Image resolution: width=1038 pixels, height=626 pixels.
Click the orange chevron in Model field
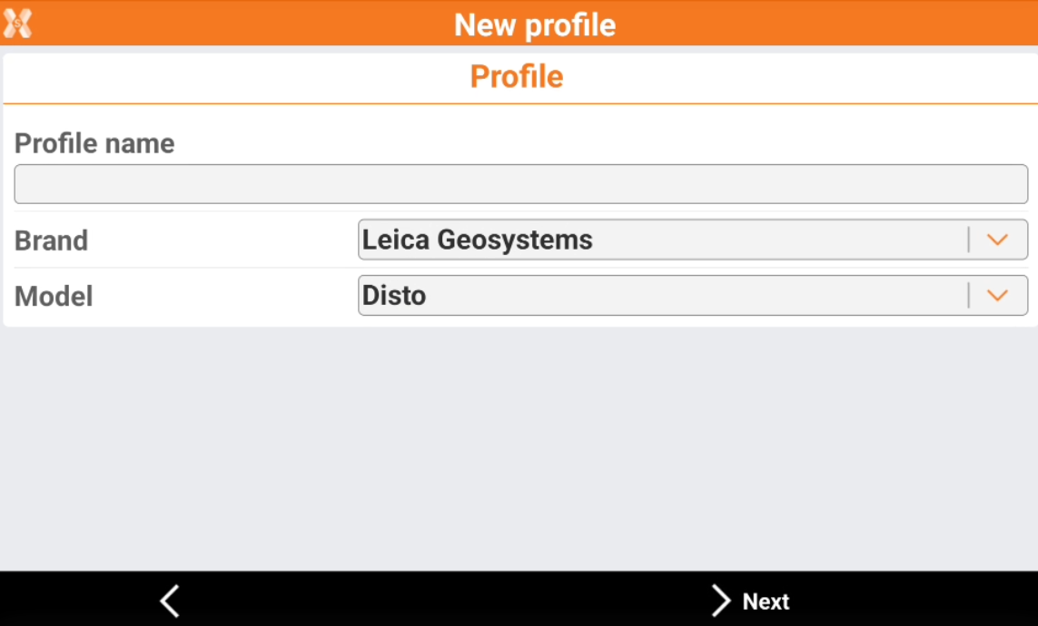[997, 296]
